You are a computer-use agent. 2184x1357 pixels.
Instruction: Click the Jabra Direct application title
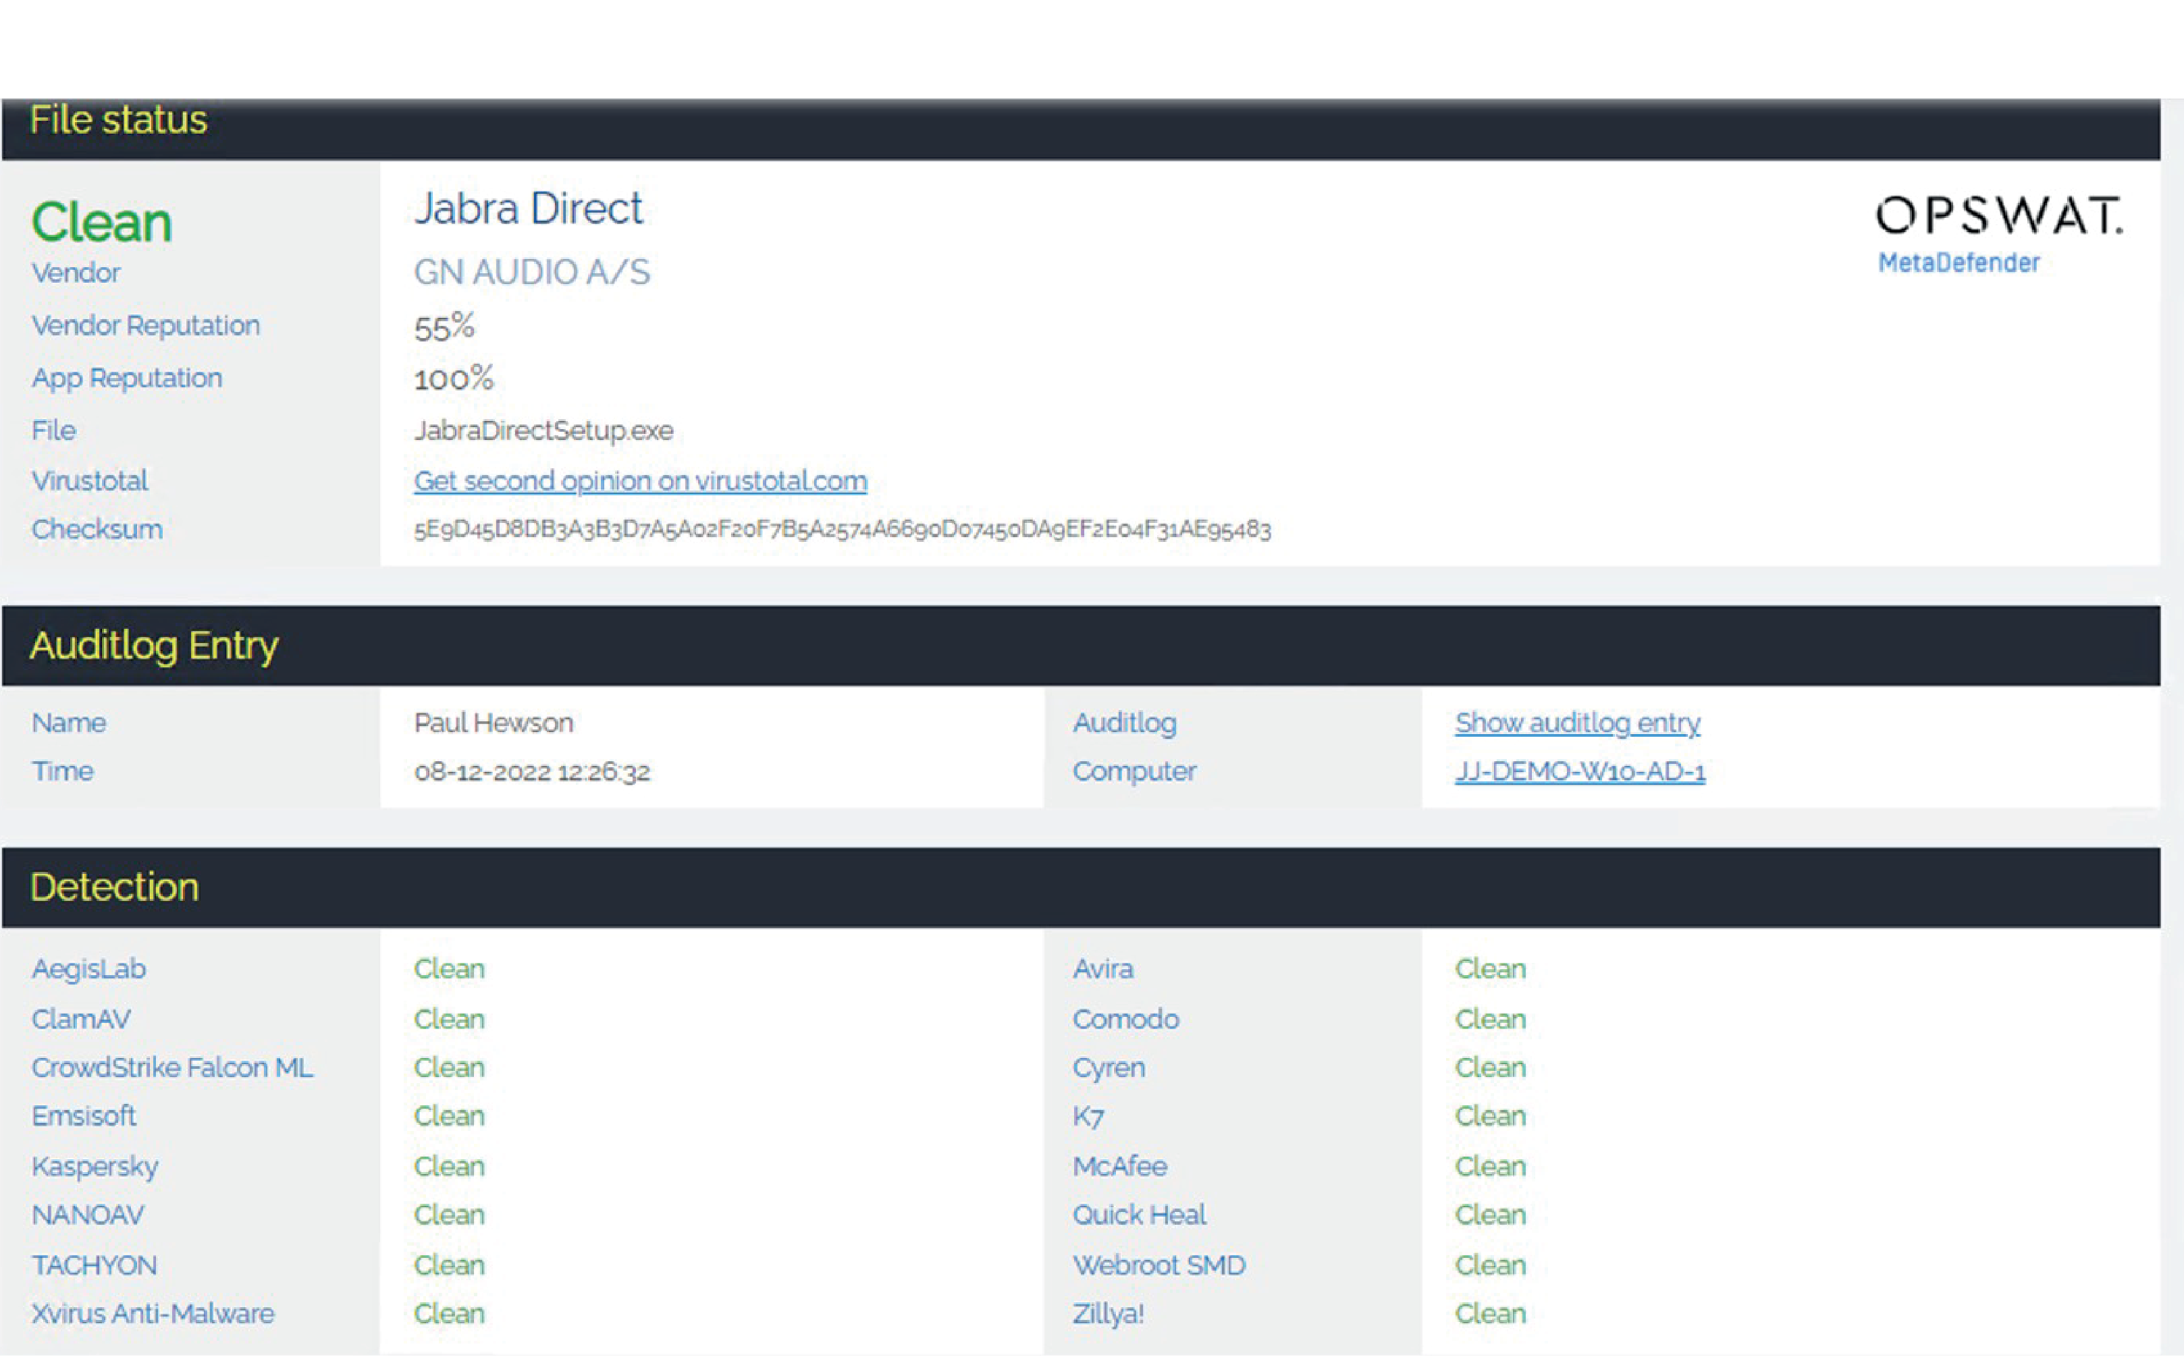point(528,209)
